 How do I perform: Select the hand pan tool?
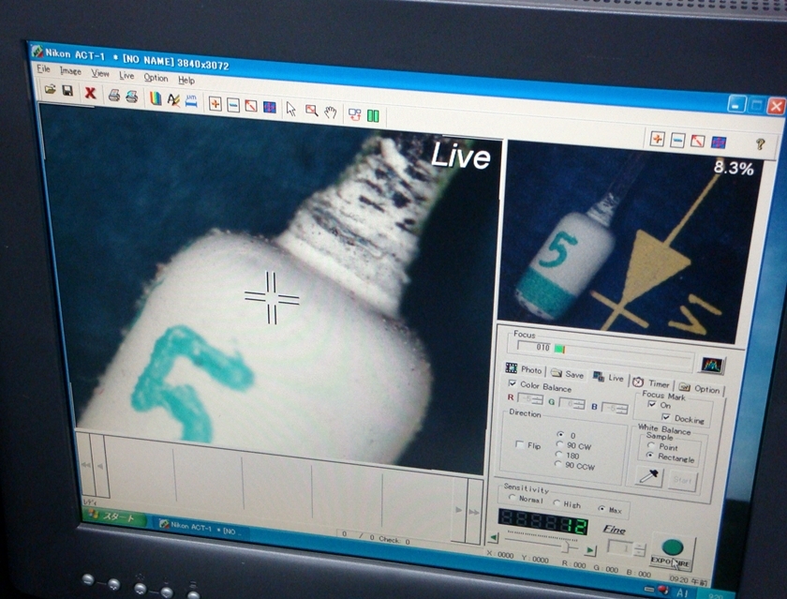pos(330,112)
